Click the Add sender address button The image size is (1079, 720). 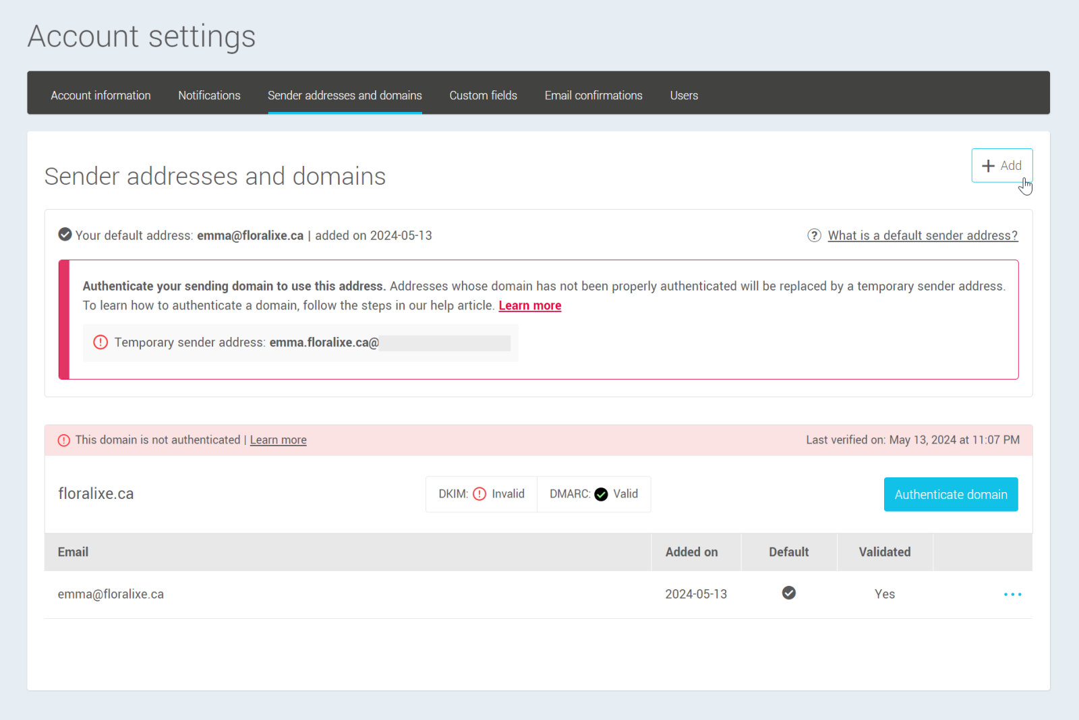pyautogui.click(x=1001, y=165)
